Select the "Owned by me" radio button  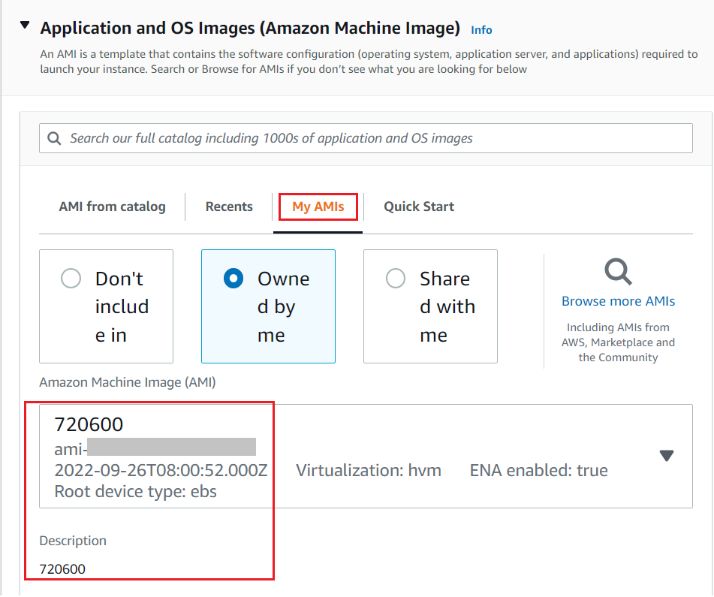tap(233, 279)
